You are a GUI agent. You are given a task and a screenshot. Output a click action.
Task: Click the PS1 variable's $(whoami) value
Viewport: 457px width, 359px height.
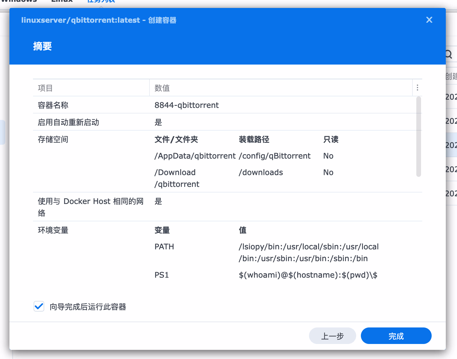pyautogui.click(x=308, y=275)
